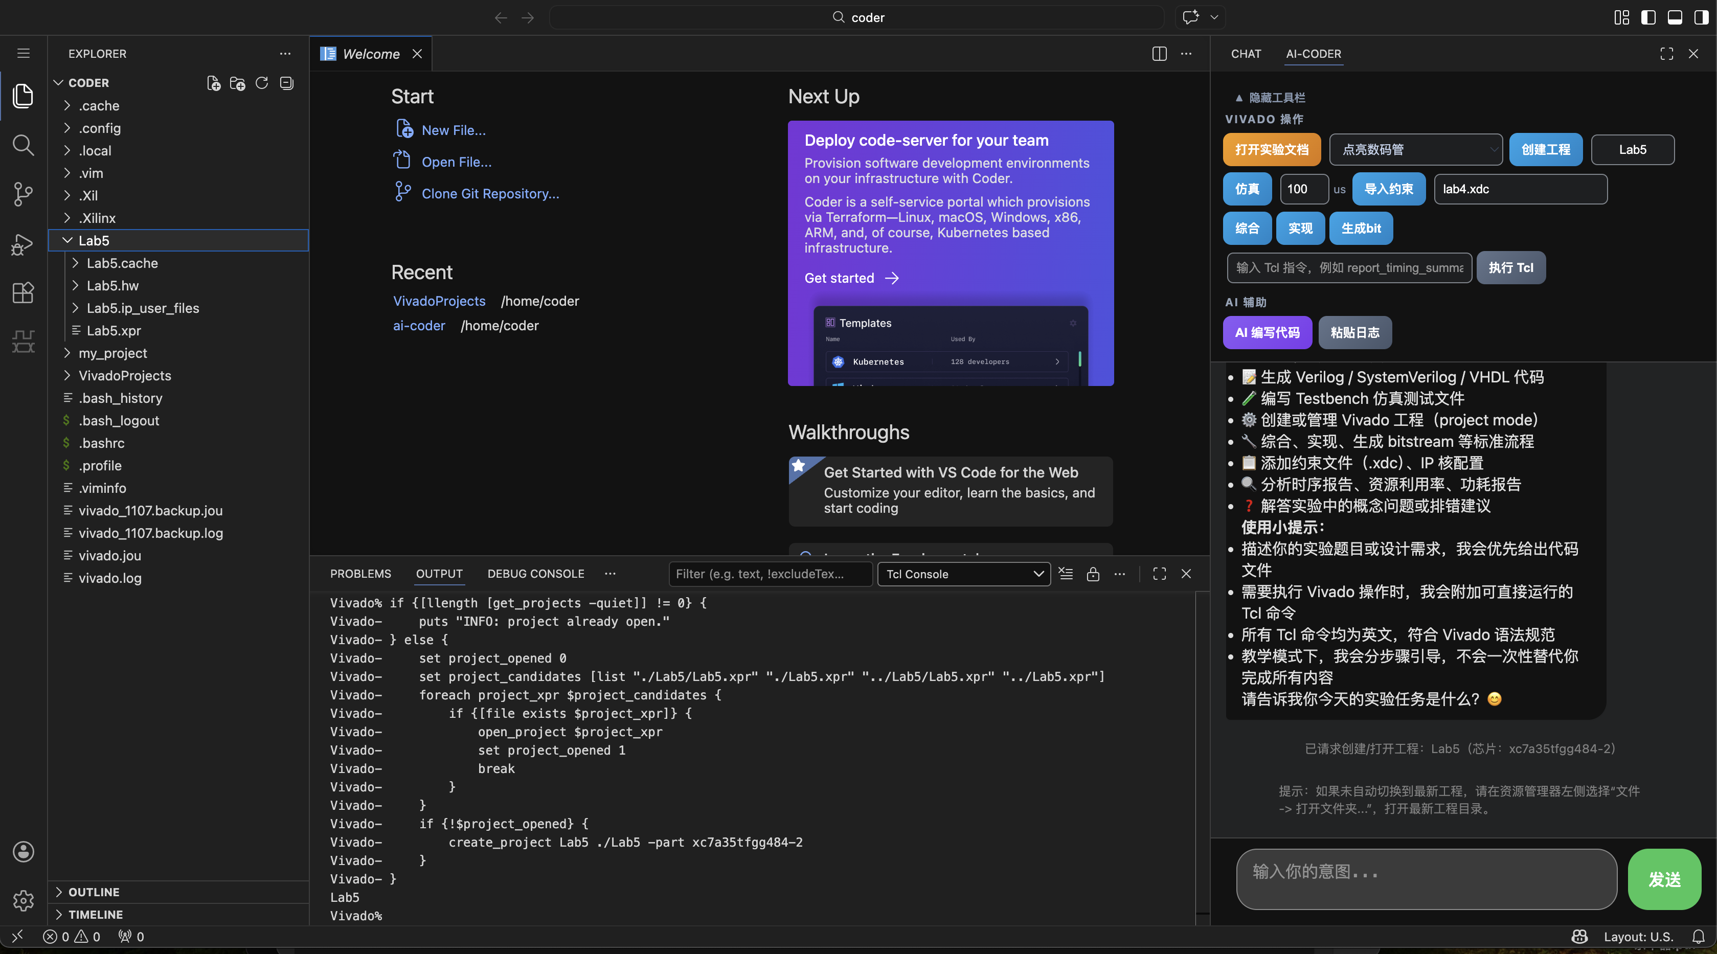Image resolution: width=1717 pixels, height=954 pixels.
Task: Switch to the CHAT tab
Action: tap(1246, 54)
